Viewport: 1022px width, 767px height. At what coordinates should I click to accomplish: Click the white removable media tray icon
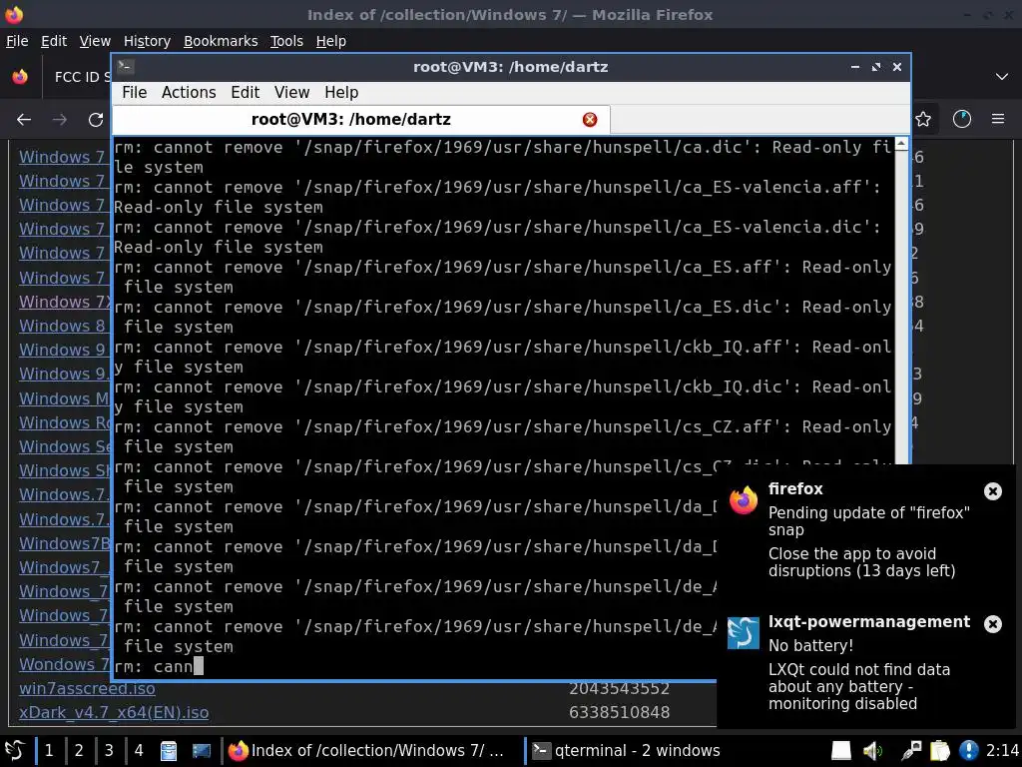(x=840, y=751)
